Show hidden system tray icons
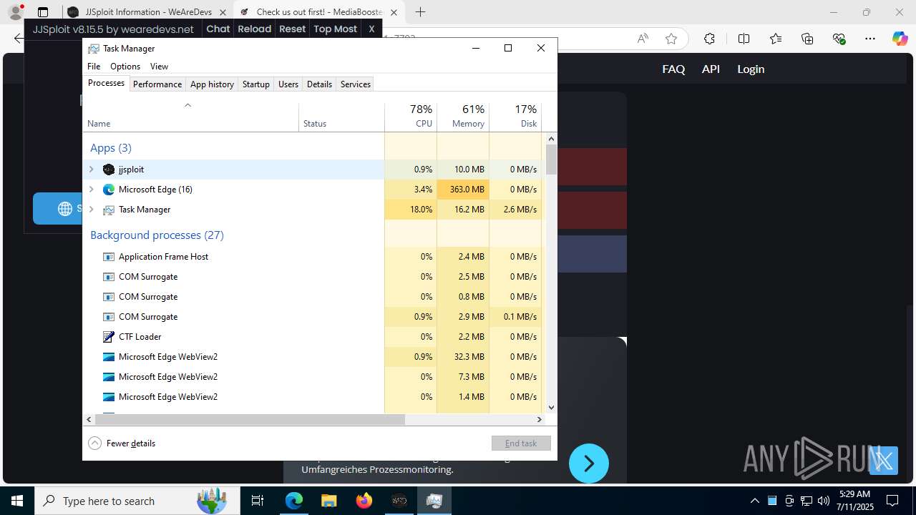Viewport: 916px width, 515px height. (754, 501)
